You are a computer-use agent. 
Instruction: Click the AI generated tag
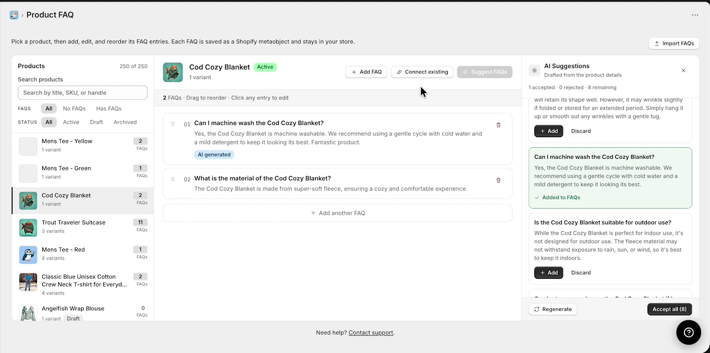(x=214, y=154)
